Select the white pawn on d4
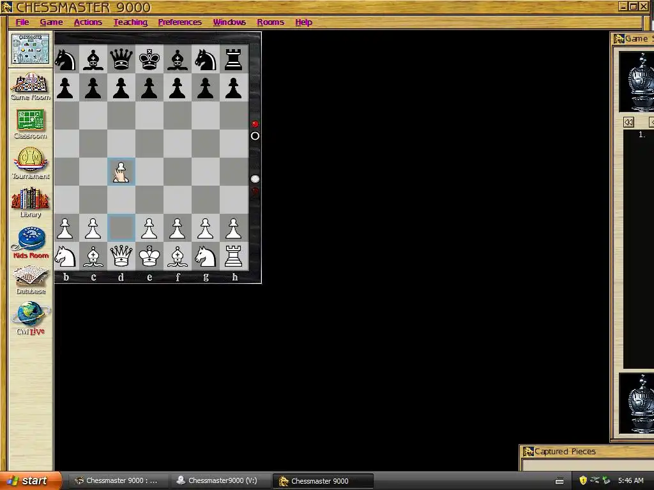 tap(121, 172)
